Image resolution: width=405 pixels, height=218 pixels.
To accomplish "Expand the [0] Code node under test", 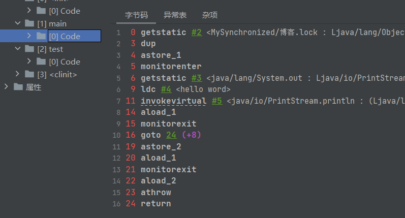I will pos(29,61).
